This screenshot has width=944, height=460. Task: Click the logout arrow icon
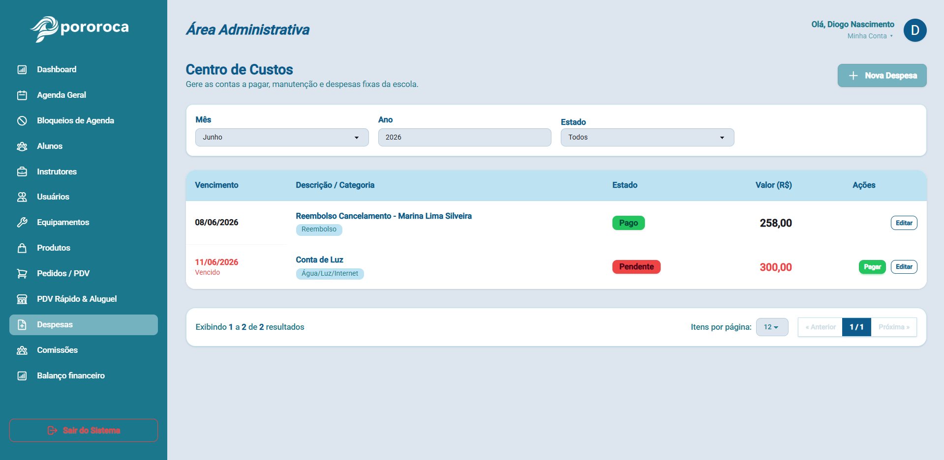point(52,431)
